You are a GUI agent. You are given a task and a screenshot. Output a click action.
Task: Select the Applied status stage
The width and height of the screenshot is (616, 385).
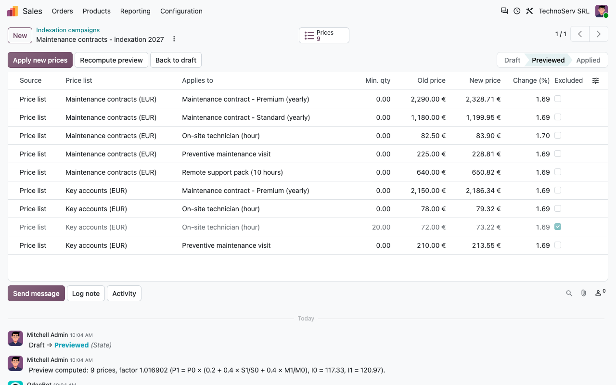pos(588,60)
